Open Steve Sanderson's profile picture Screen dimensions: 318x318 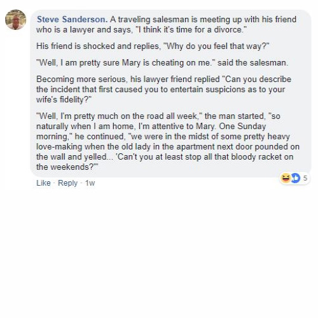pyautogui.click(x=15, y=20)
